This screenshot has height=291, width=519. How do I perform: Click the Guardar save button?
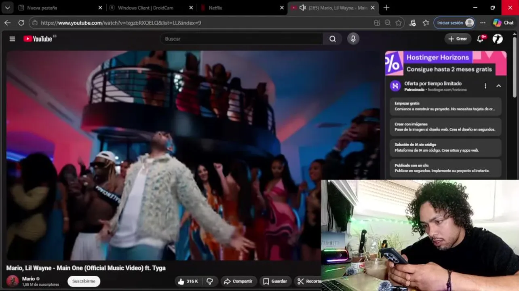click(x=275, y=281)
